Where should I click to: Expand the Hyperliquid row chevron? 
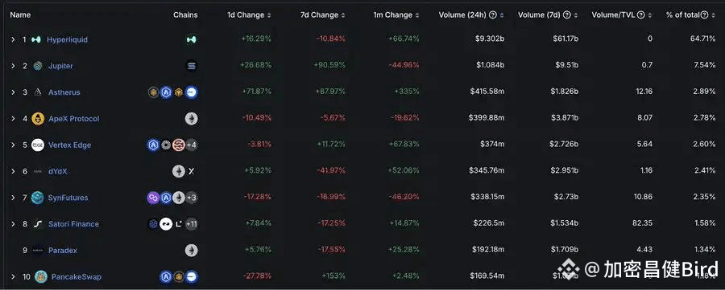coord(14,39)
